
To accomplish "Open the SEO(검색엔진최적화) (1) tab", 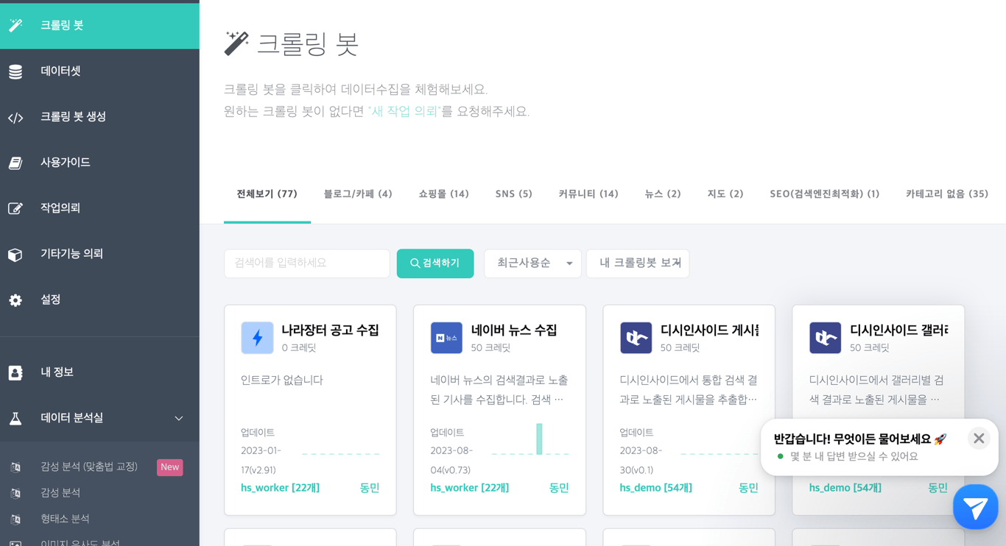I will point(825,194).
